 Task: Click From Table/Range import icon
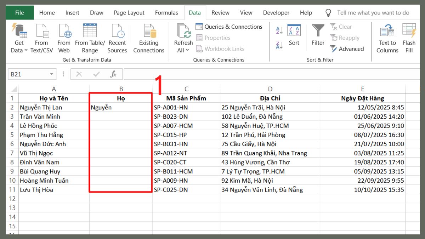coord(90,37)
